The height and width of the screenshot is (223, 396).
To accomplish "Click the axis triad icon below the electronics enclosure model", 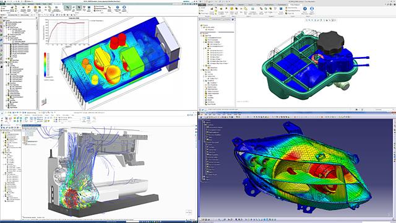I will point(44,102).
